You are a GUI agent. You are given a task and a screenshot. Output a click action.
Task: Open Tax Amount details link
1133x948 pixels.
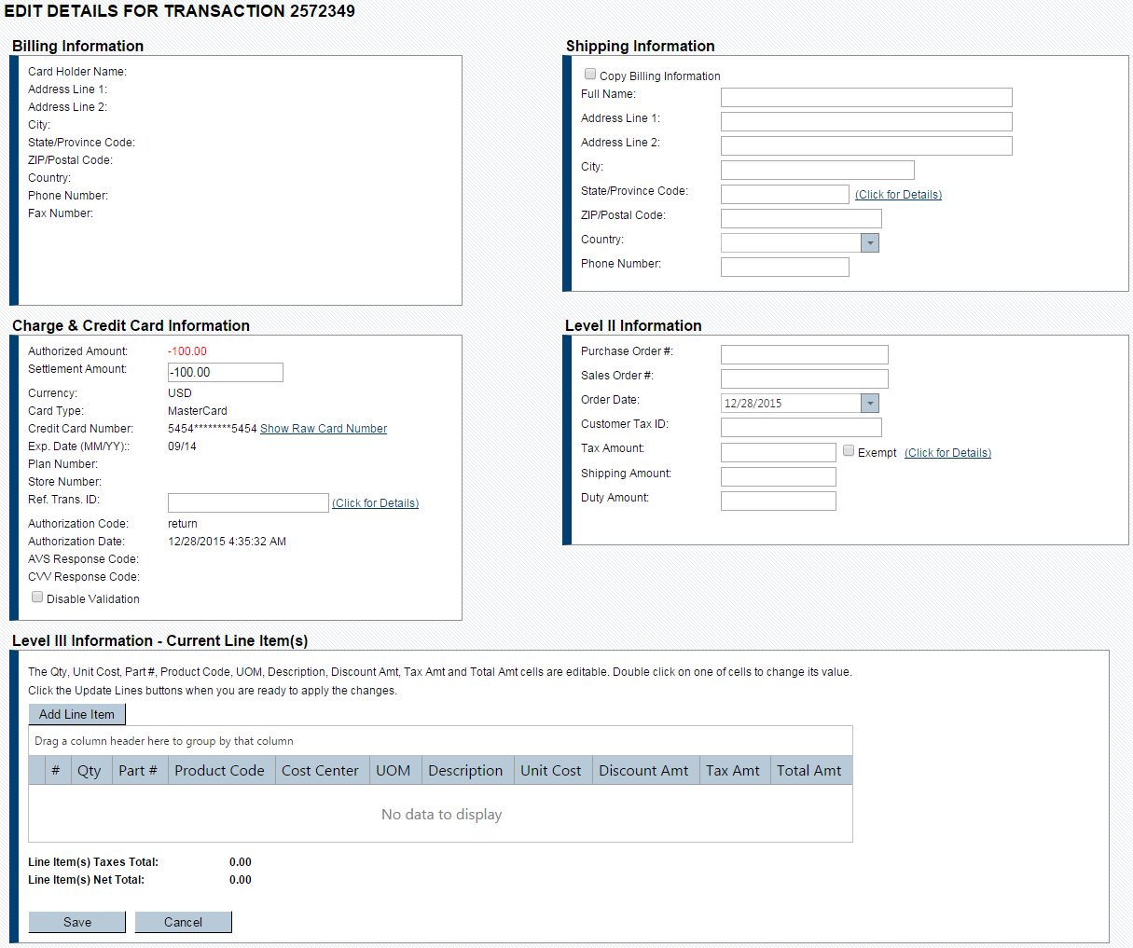coord(947,453)
